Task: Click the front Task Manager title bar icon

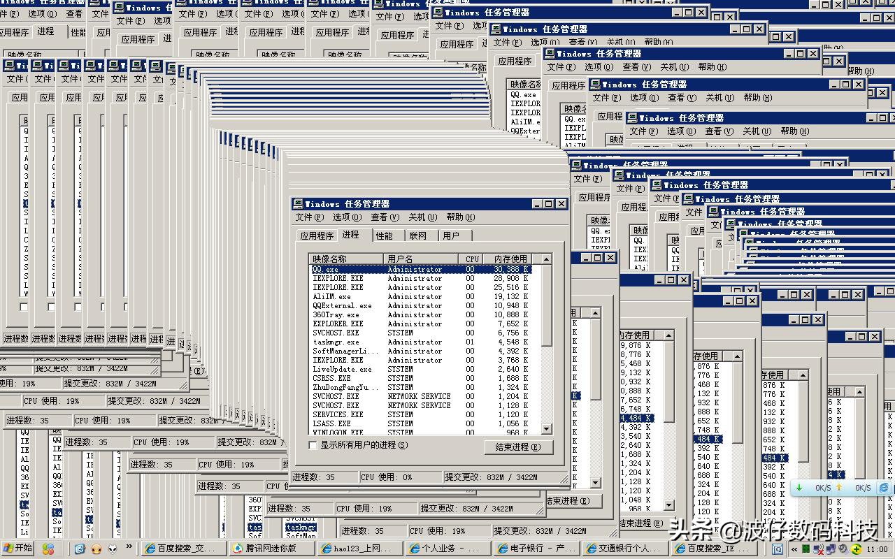Action: click(298, 203)
